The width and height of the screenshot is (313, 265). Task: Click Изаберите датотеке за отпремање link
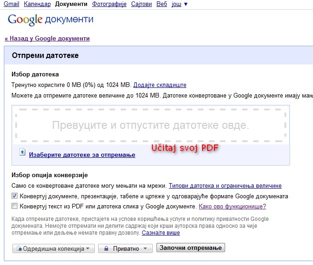click(82, 155)
